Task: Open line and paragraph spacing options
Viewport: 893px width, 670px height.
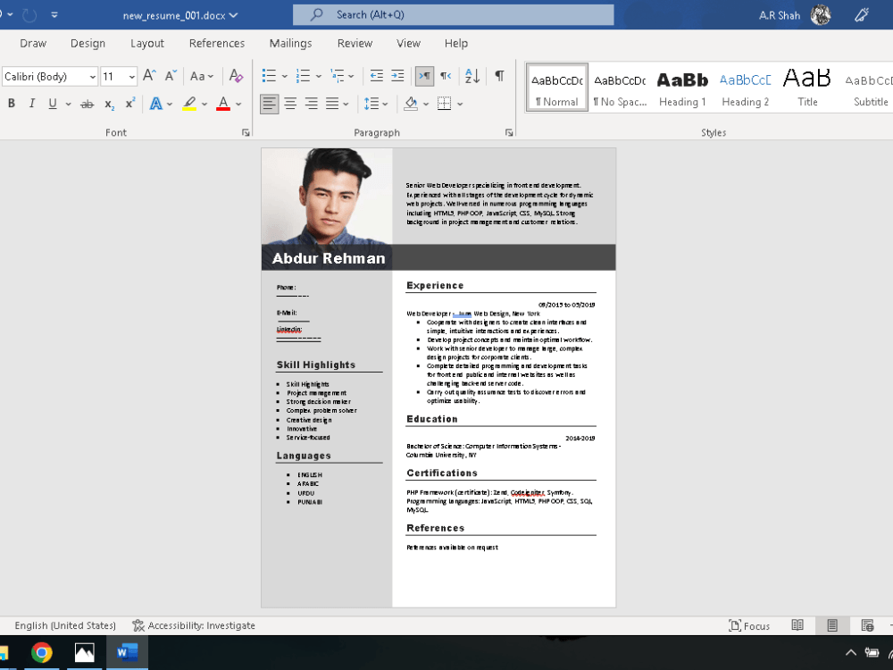Action: (x=371, y=104)
